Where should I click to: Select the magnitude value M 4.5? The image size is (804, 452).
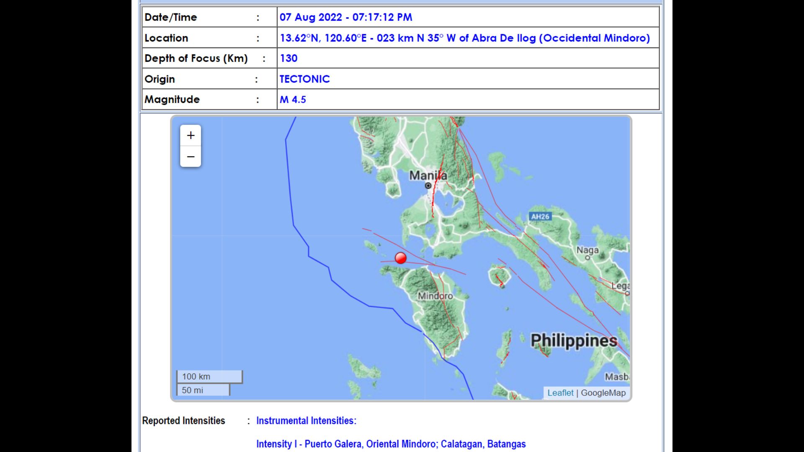tap(293, 100)
